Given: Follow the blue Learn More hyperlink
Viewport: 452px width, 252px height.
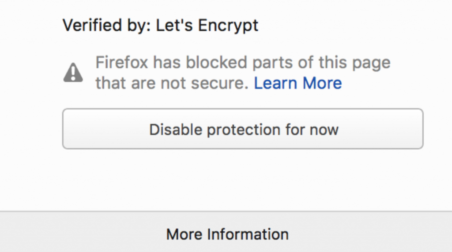Looking at the screenshot, I should click(x=298, y=83).
